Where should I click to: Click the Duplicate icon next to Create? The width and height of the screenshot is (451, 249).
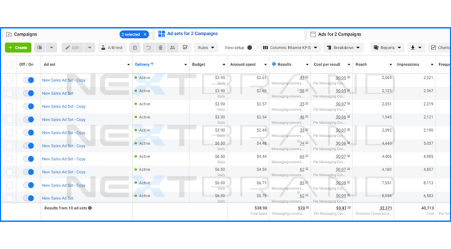40,48
